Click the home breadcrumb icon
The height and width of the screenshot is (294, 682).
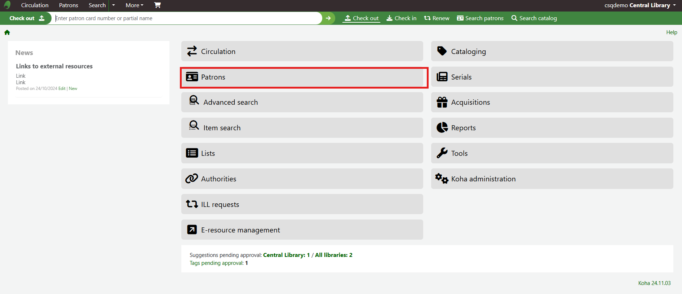(x=7, y=32)
